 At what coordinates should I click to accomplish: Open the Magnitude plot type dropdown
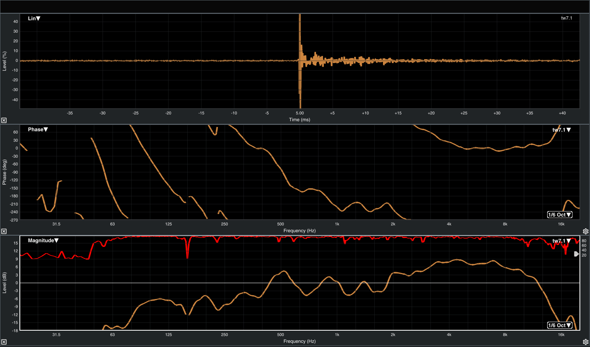tap(43, 240)
